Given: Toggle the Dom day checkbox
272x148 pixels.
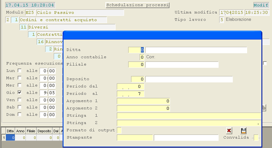Looking at the screenshot, I should (x=19, y=114).
